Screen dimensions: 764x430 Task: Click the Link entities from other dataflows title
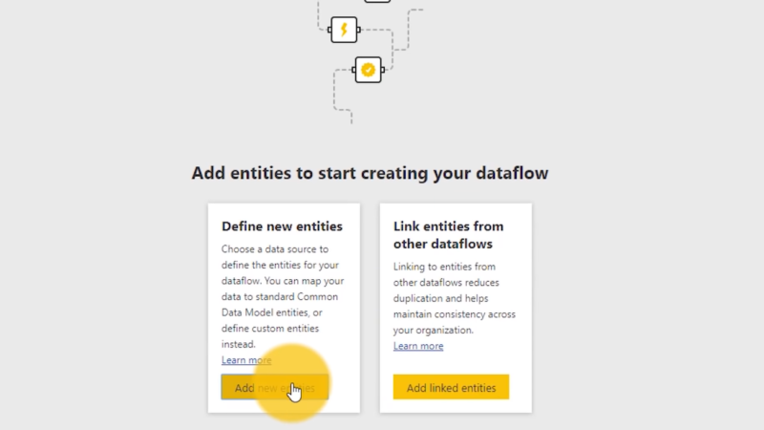click(449, 234)
